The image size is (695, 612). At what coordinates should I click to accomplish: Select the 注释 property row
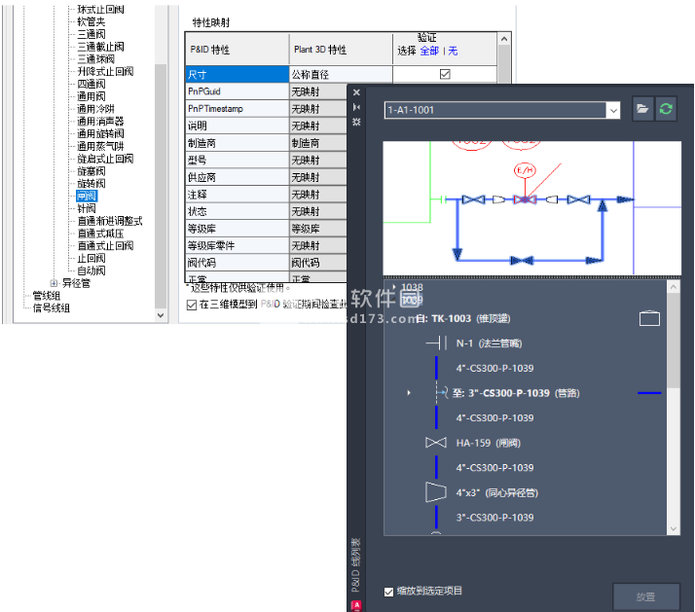[238, 195]
